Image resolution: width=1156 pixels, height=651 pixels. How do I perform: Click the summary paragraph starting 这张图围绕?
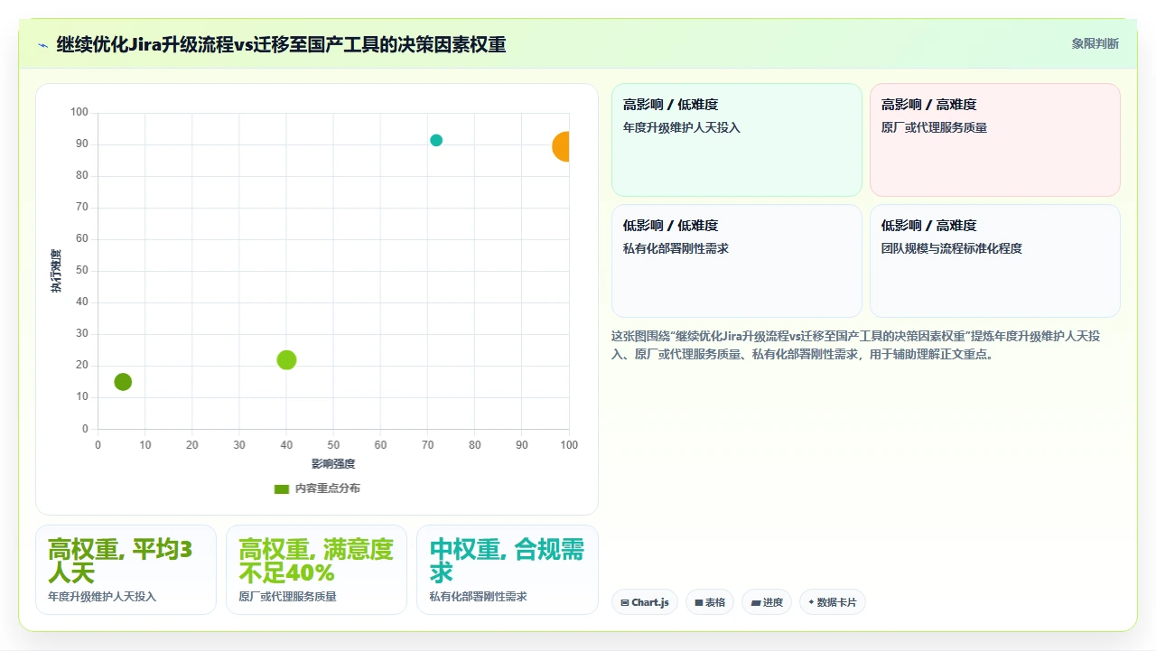point(855,345)
